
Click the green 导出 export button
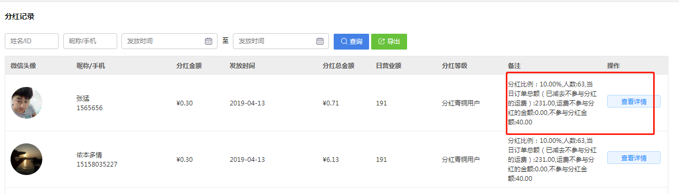(x=389, y=41)
